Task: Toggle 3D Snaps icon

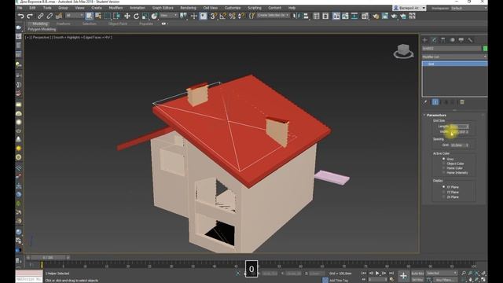Action: pos(213,16)
